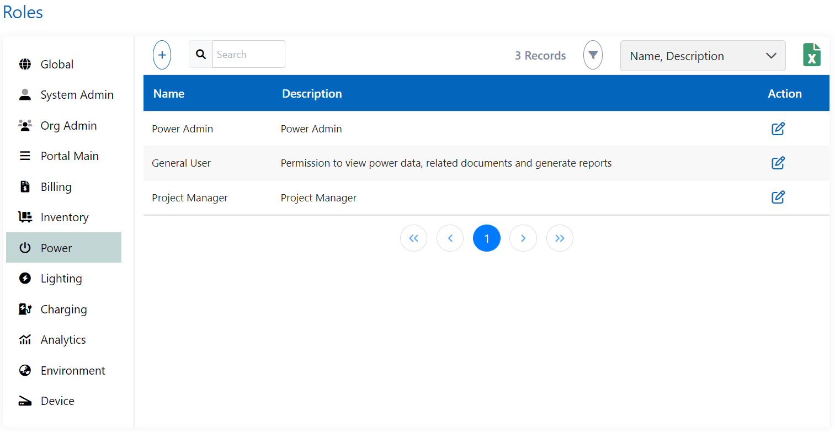Edit the General User role

[x=778, y=163]
